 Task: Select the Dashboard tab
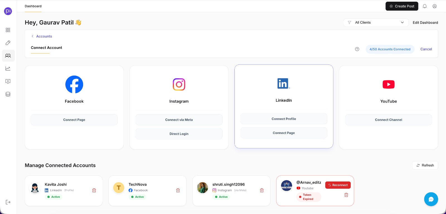click(x=33, y=6)
